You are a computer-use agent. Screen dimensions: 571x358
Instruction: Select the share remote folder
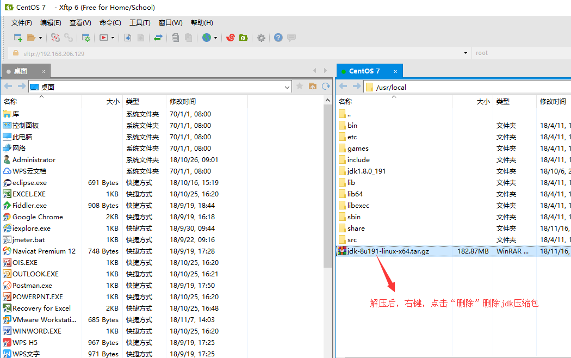(356, 229)
